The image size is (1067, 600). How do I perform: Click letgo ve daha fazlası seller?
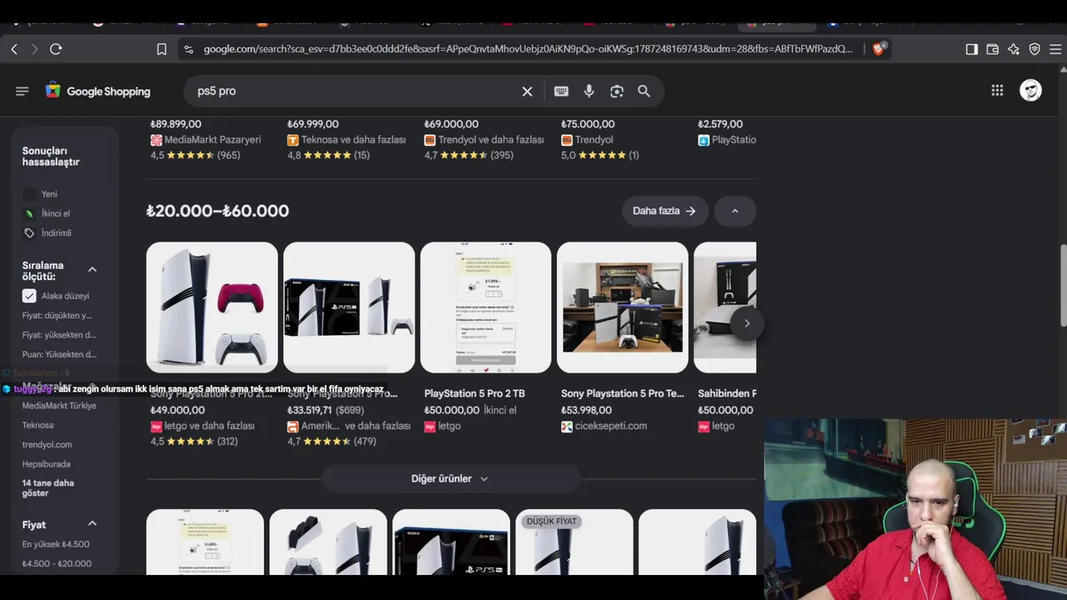pyautogui.click(x=209, y=426)
